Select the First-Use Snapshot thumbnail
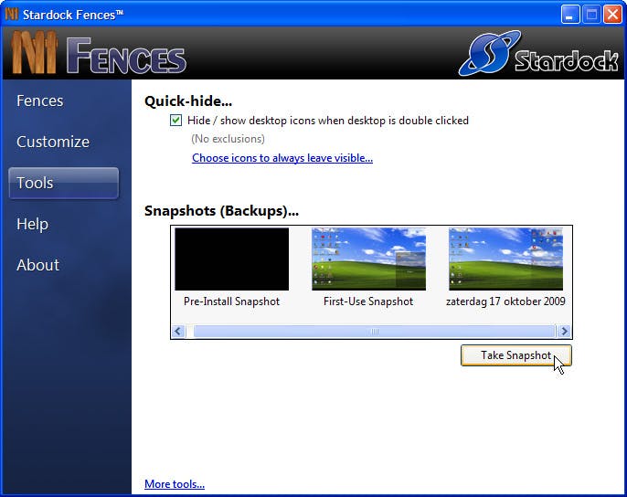Image resolution: width=627 pixels, height=497 pixels. 368,259
